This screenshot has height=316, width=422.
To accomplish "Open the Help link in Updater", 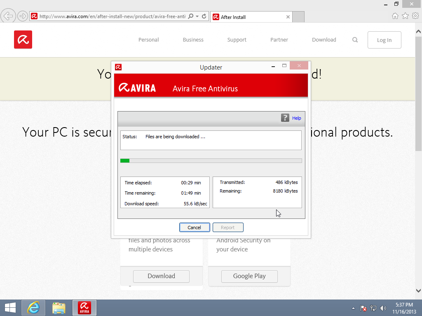I will pos(297,118).
